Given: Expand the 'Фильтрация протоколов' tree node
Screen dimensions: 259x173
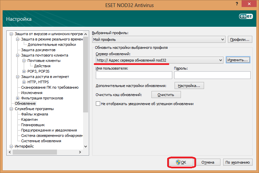Looking at the screenshot, I should pos(17,98).
